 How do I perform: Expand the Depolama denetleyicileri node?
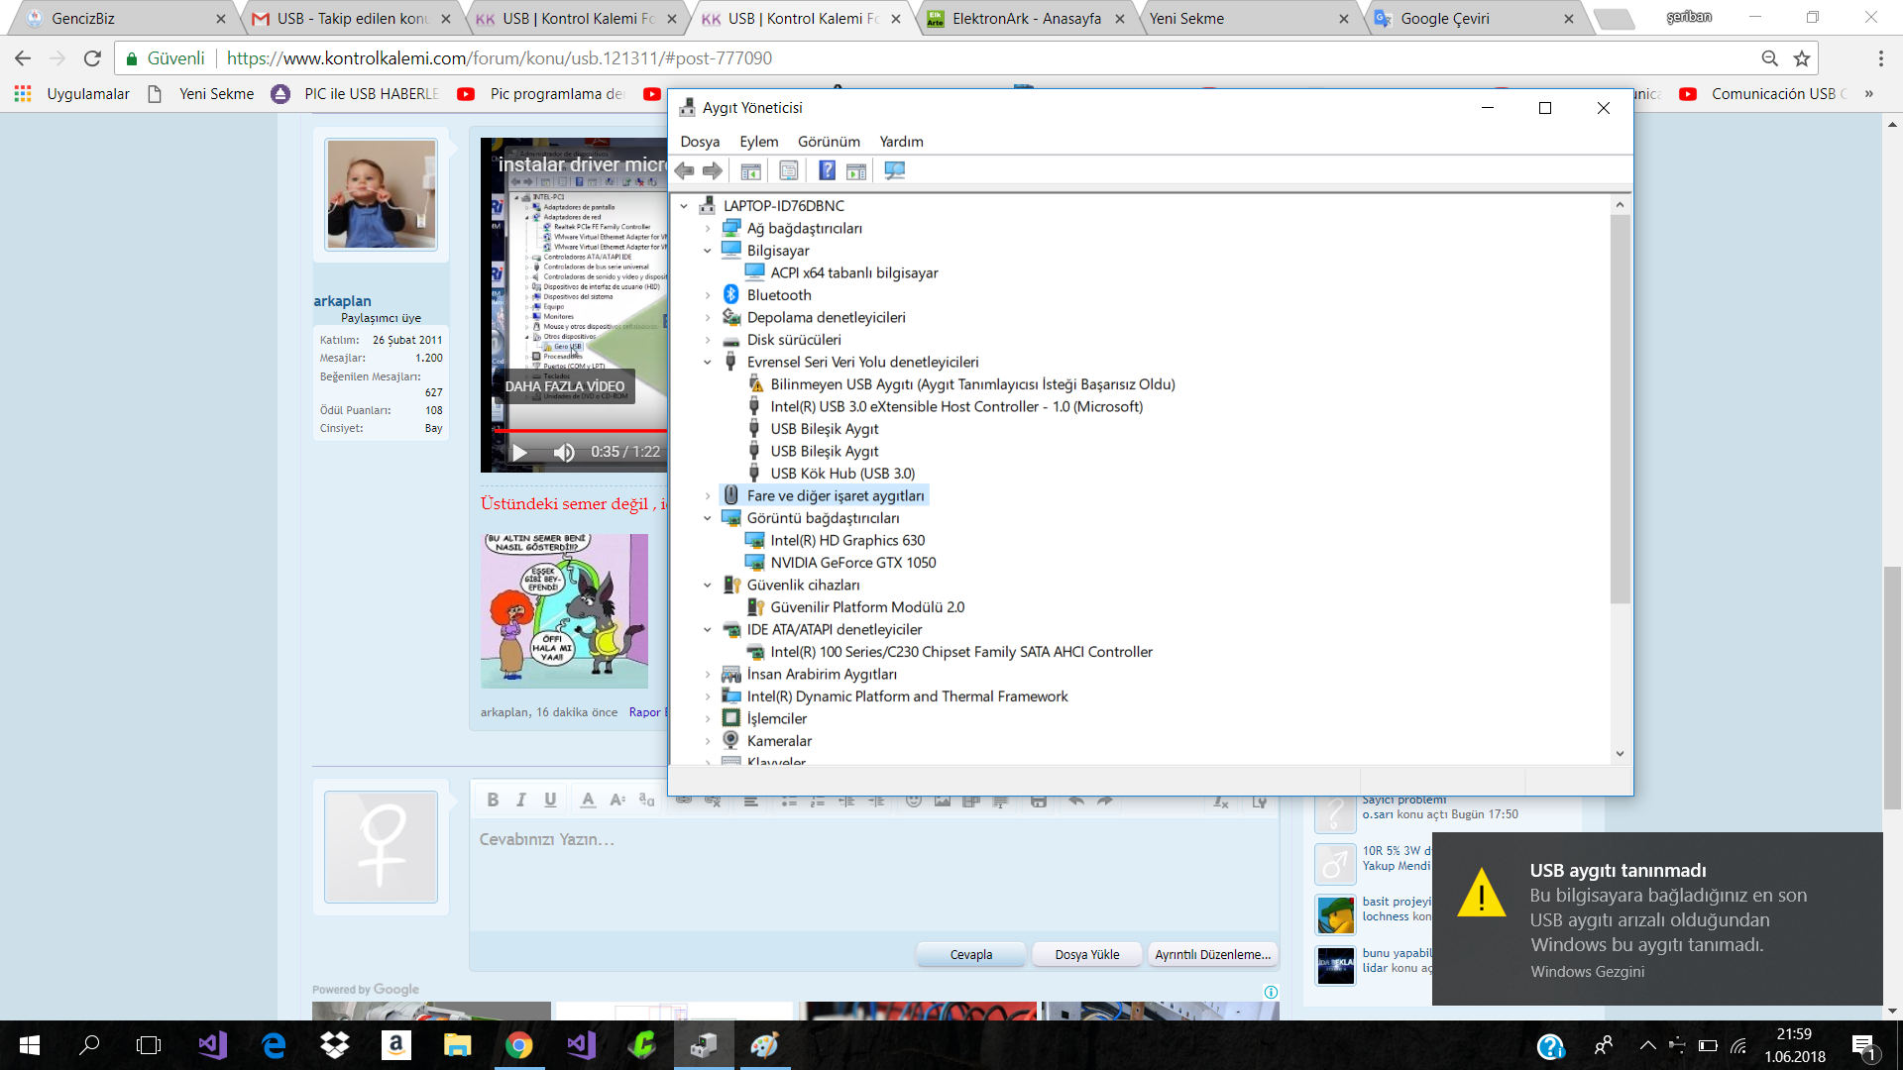(x=708, y=318)
